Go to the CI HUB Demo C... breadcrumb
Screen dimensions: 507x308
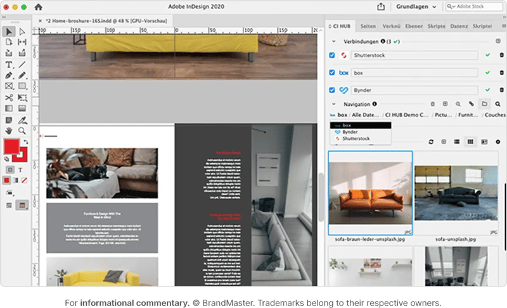click(x=406, y=115)
